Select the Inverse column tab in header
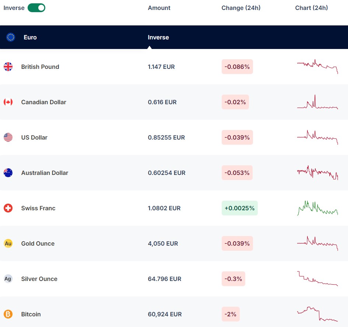This screenshot has height=327, width=348. [158, 37]
